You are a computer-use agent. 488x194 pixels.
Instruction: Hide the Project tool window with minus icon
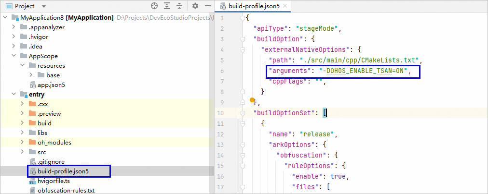[208, 6]
